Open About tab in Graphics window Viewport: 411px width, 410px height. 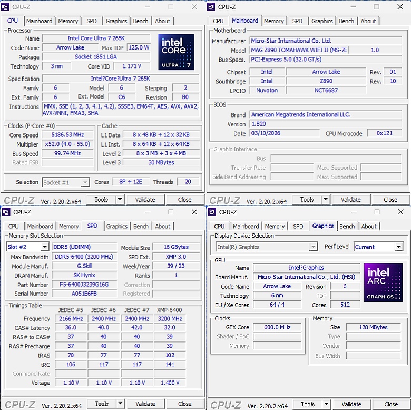tap(369, 226)
